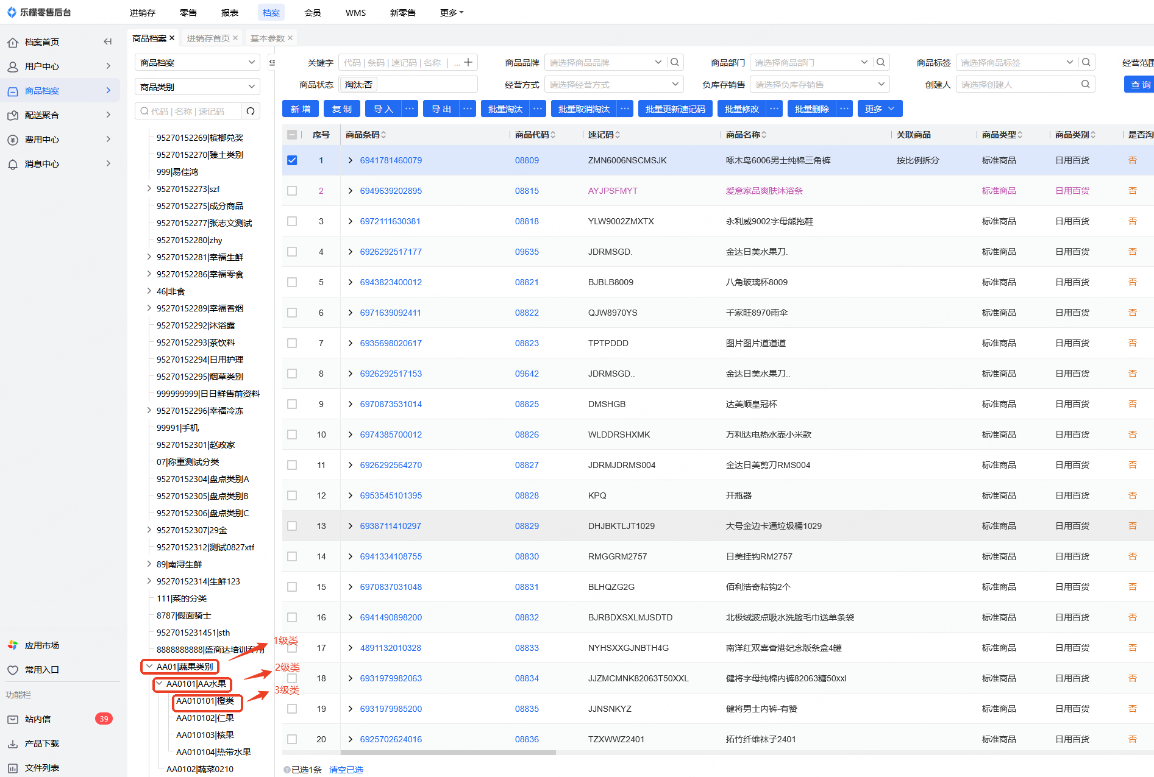Image resolution: width=1154 pixels, height=777 pixels.
Task: Click the 商品品牌 search magnifier icon
Action: 675,62
